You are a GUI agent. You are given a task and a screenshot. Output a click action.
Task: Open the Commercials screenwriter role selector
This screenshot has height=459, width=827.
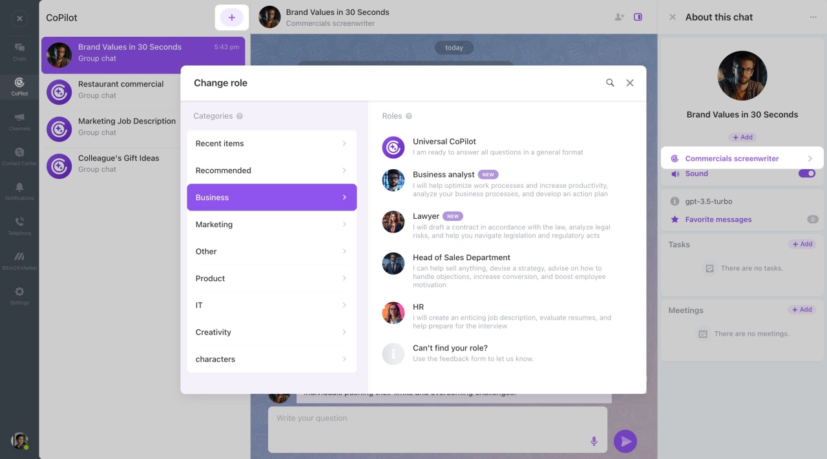point(742,158)
